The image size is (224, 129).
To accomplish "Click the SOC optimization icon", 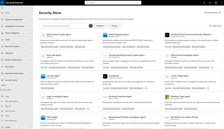I will click(2, 101).
